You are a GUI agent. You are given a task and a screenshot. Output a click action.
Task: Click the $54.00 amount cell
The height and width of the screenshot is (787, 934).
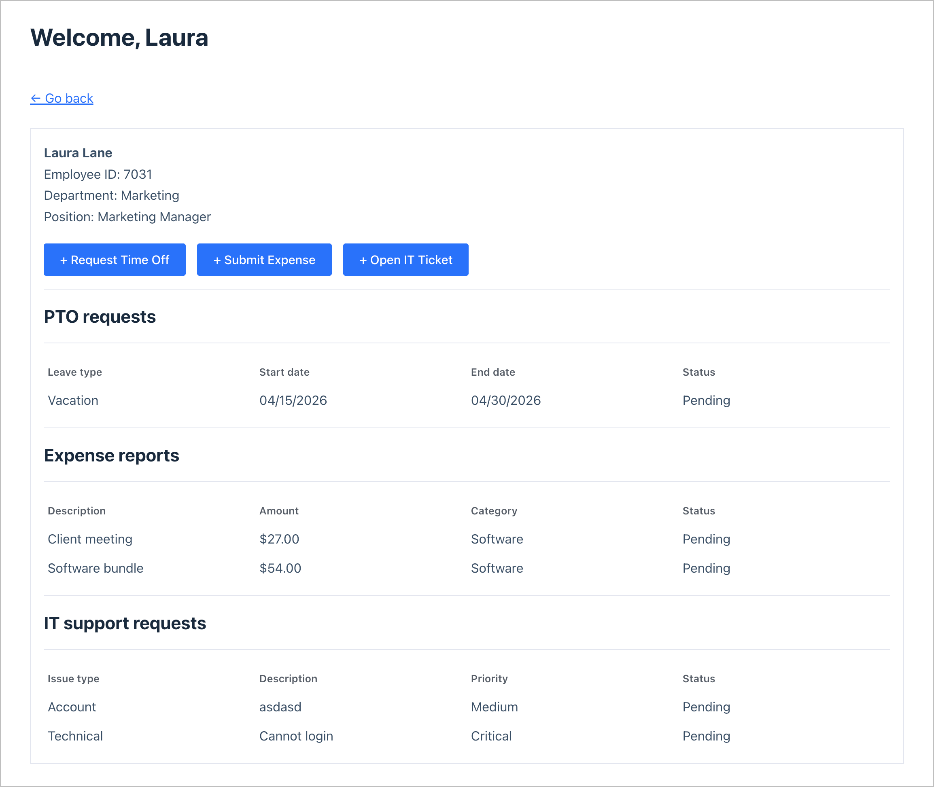click(x=280, y=568)
